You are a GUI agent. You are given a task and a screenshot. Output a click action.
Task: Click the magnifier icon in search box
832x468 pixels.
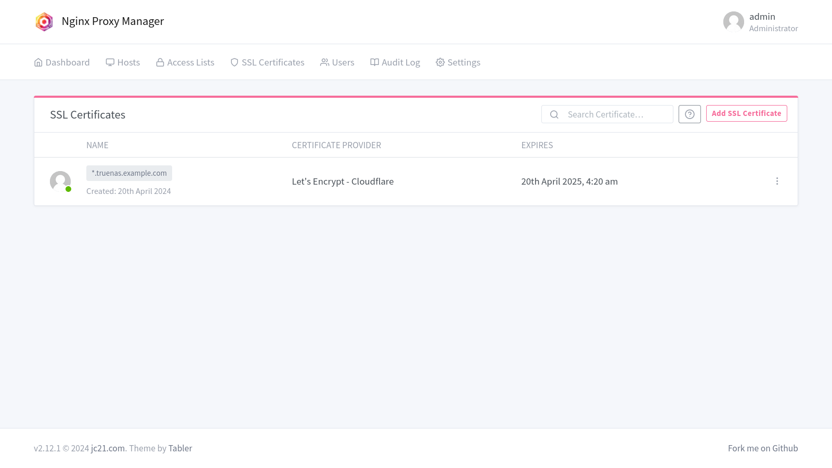point(554,114)
